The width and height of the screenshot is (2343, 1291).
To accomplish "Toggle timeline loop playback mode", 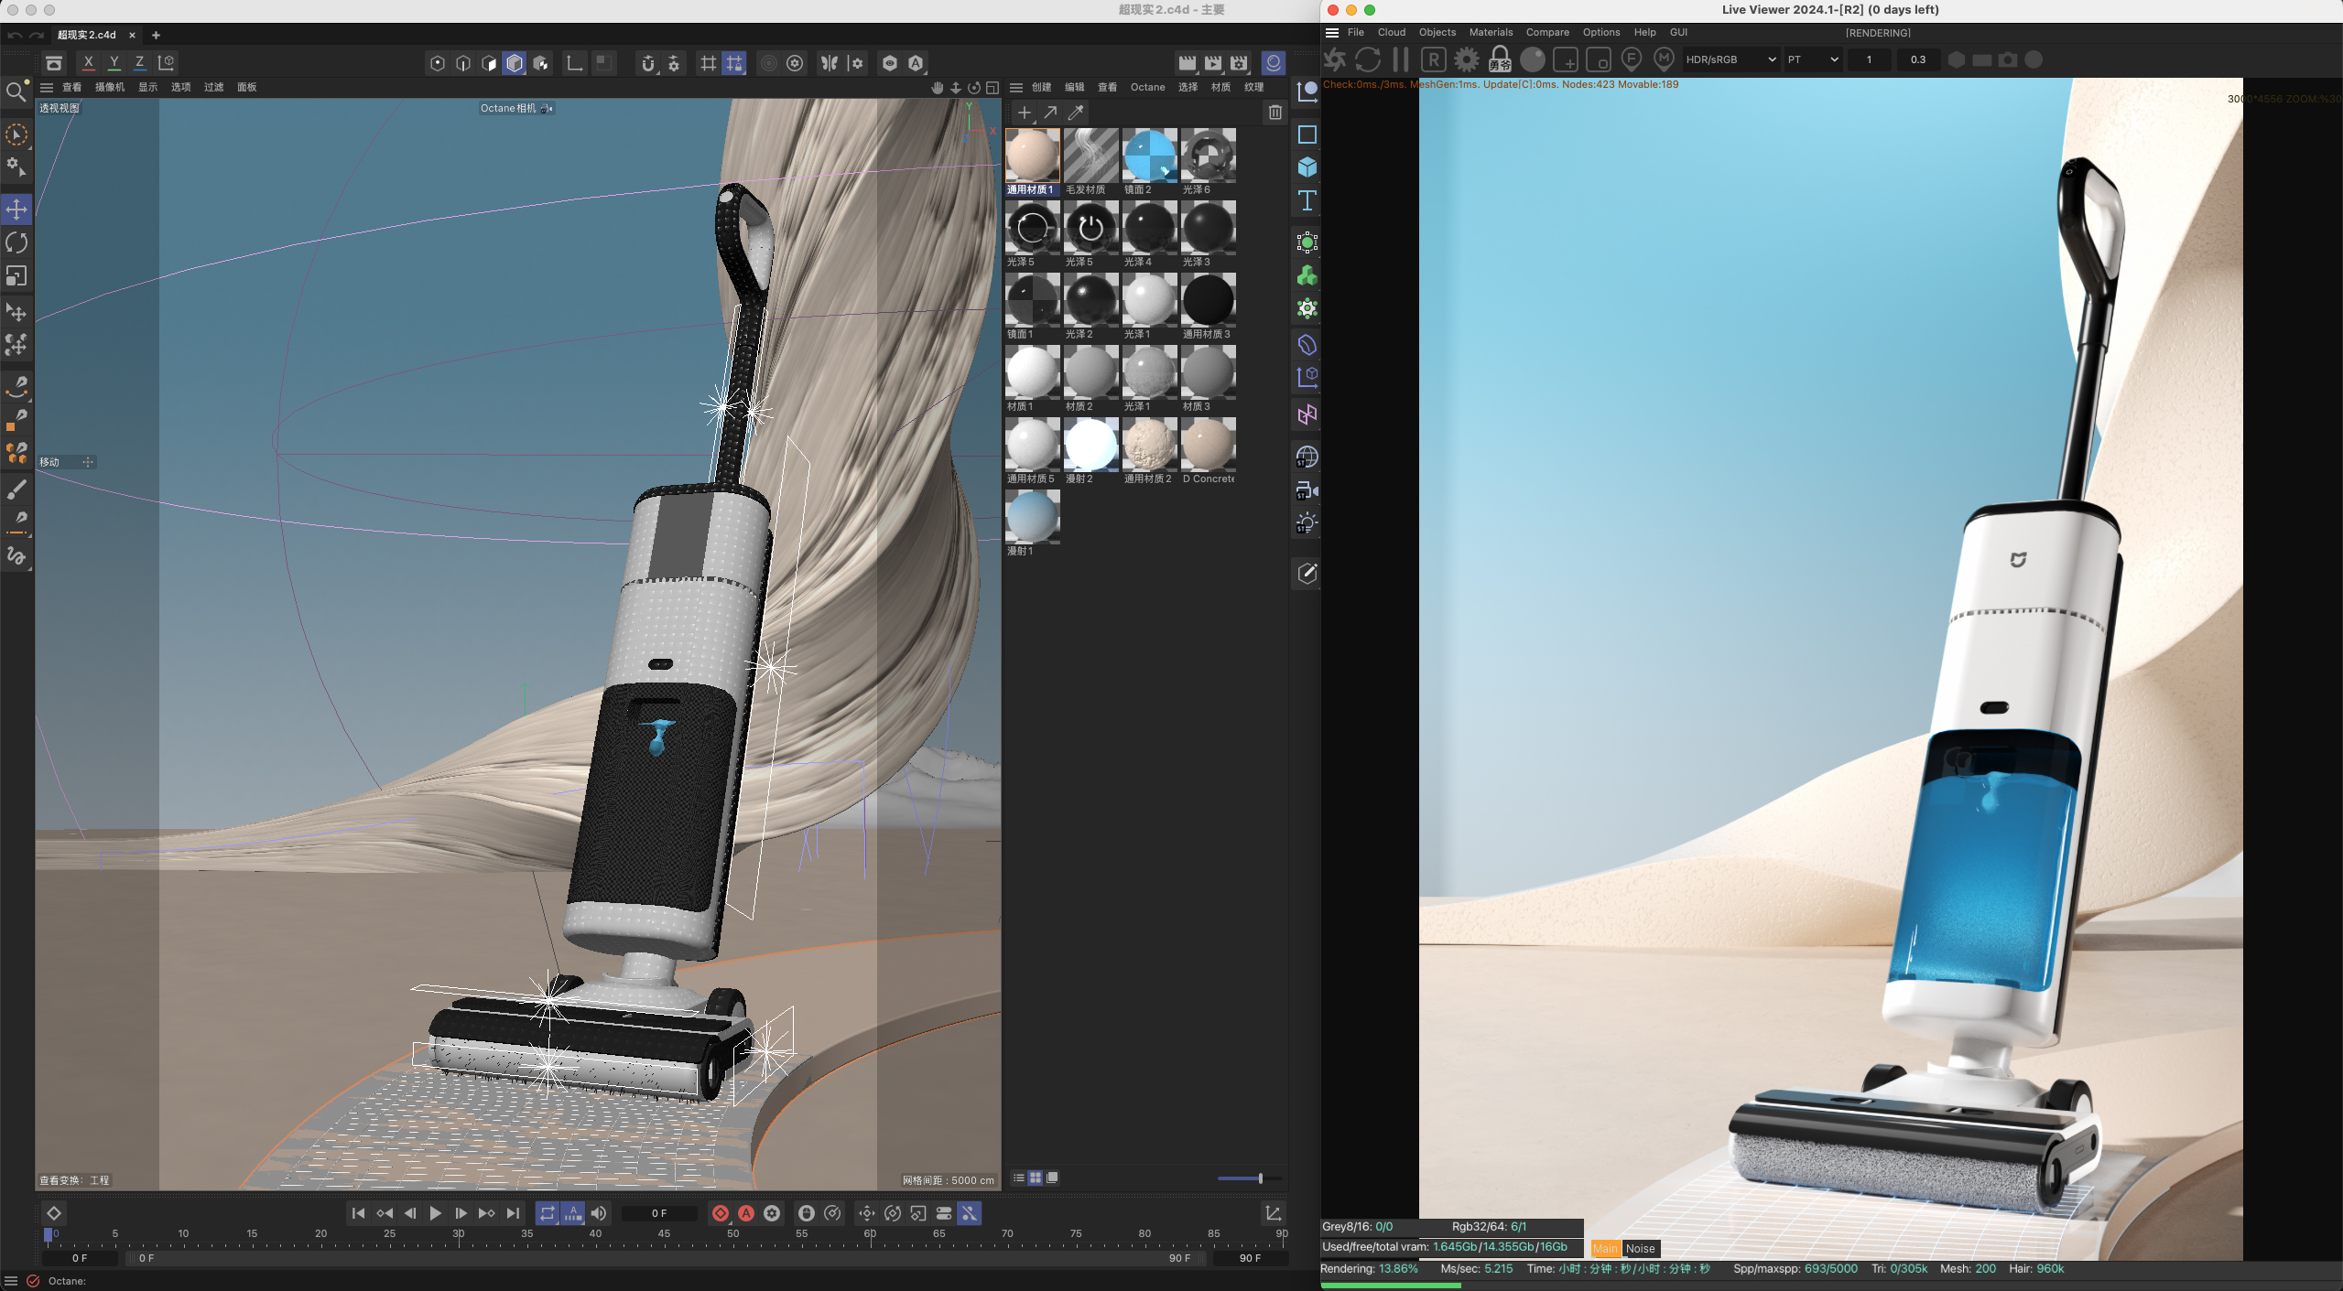I will pos(547,1213).
